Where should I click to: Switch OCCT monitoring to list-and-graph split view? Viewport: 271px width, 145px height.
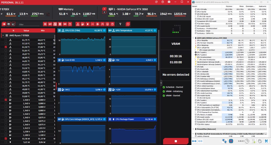[4, 24]
